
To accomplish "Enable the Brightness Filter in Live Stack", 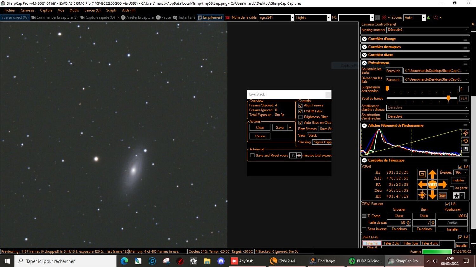I will pyautogui.click(x=300, y=117).
